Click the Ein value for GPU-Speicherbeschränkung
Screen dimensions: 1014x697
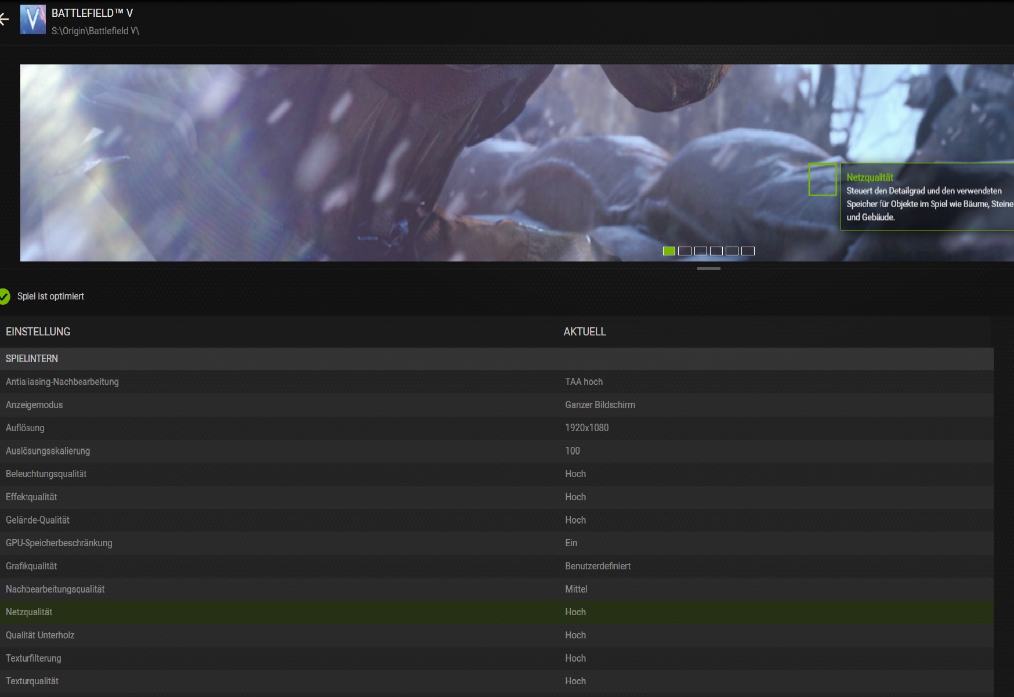click(571, 543)
